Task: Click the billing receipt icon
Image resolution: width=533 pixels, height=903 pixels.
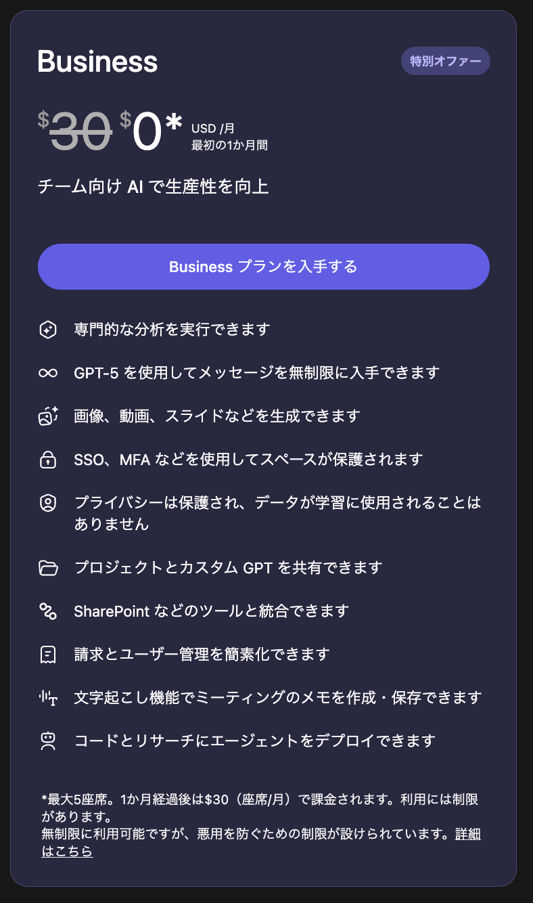Action: coord(47,655)
